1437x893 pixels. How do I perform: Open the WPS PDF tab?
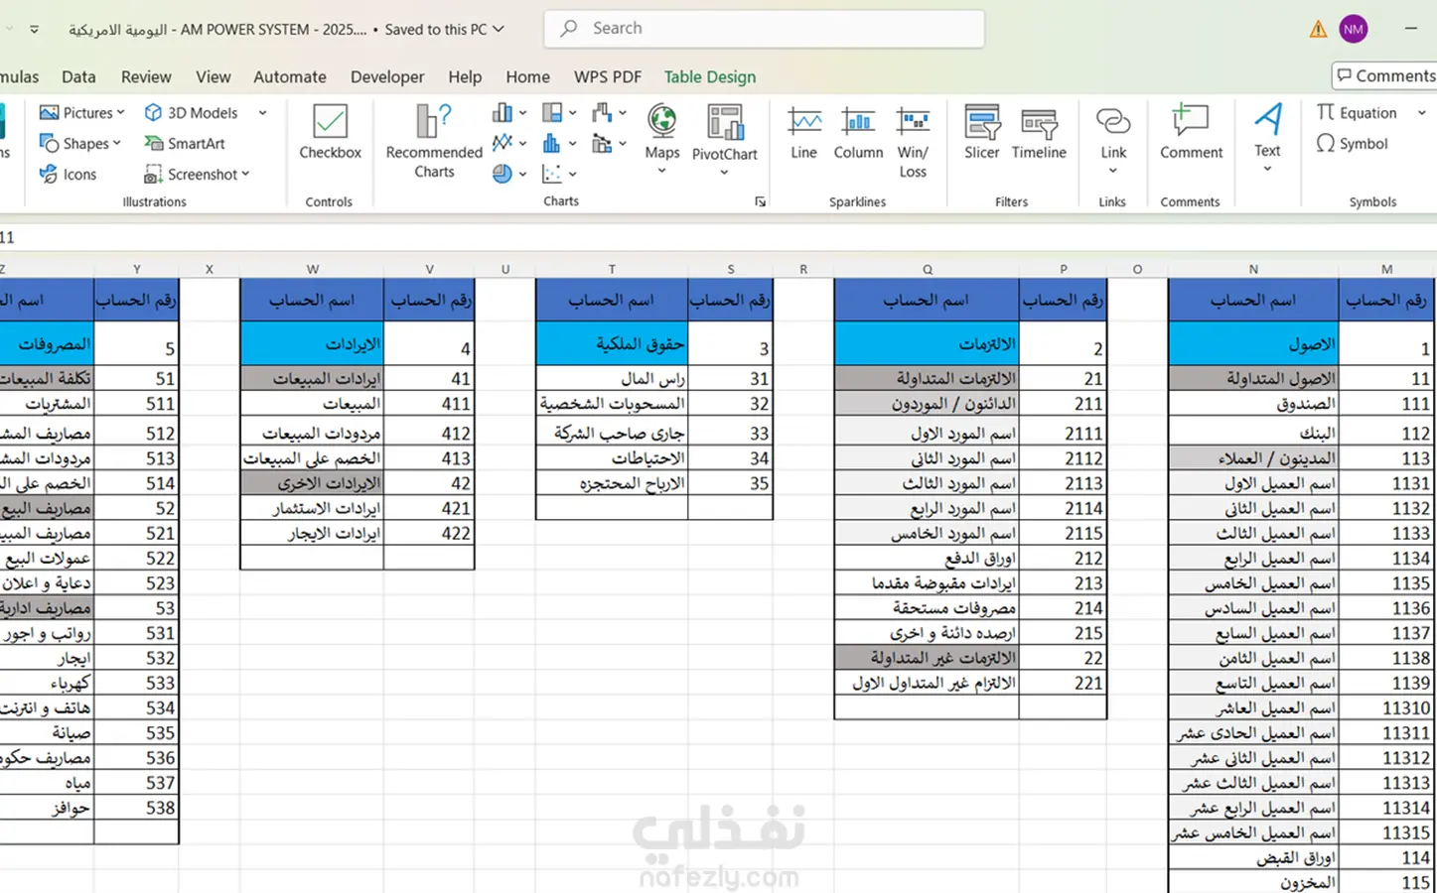(x=608, y=76)
